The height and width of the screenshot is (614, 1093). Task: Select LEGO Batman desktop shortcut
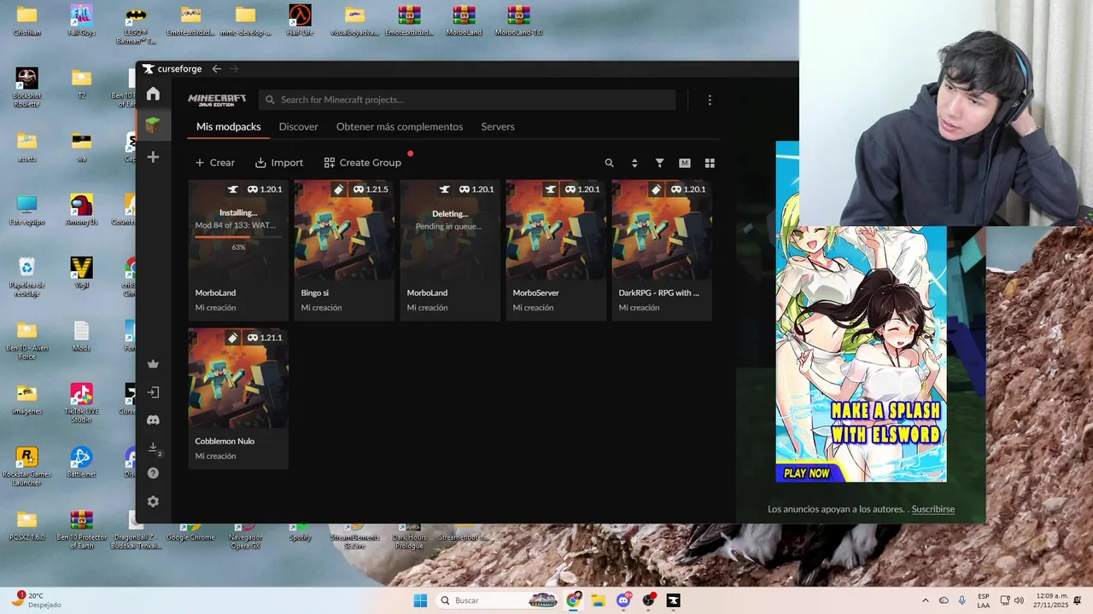136,24
